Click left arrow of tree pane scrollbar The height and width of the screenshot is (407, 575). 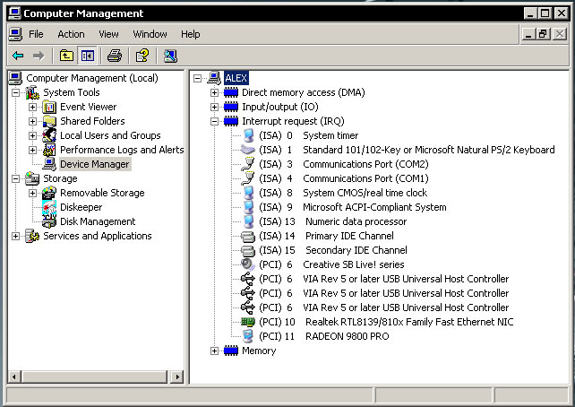click(x=14, y=377)
